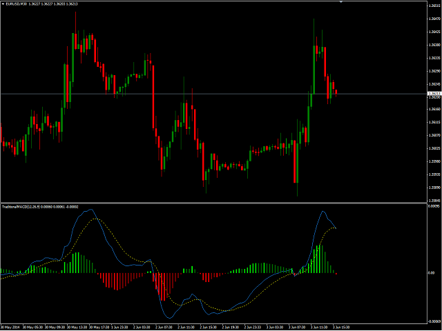Click the 0.00 MACD zero level label
This screenshot has height=331, width=442.
click(432, 273)
